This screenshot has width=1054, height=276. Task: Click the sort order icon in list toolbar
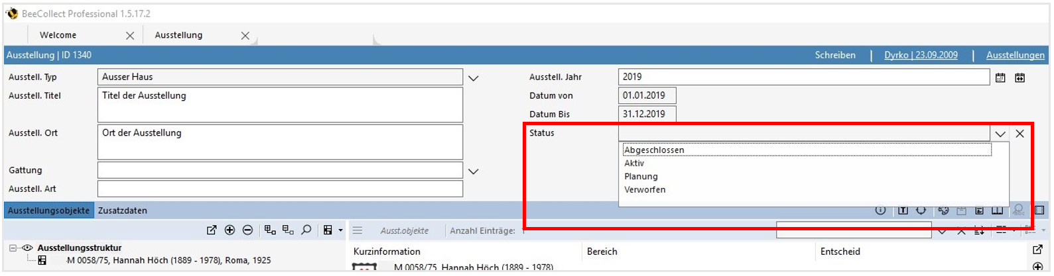tap(979, 230)
